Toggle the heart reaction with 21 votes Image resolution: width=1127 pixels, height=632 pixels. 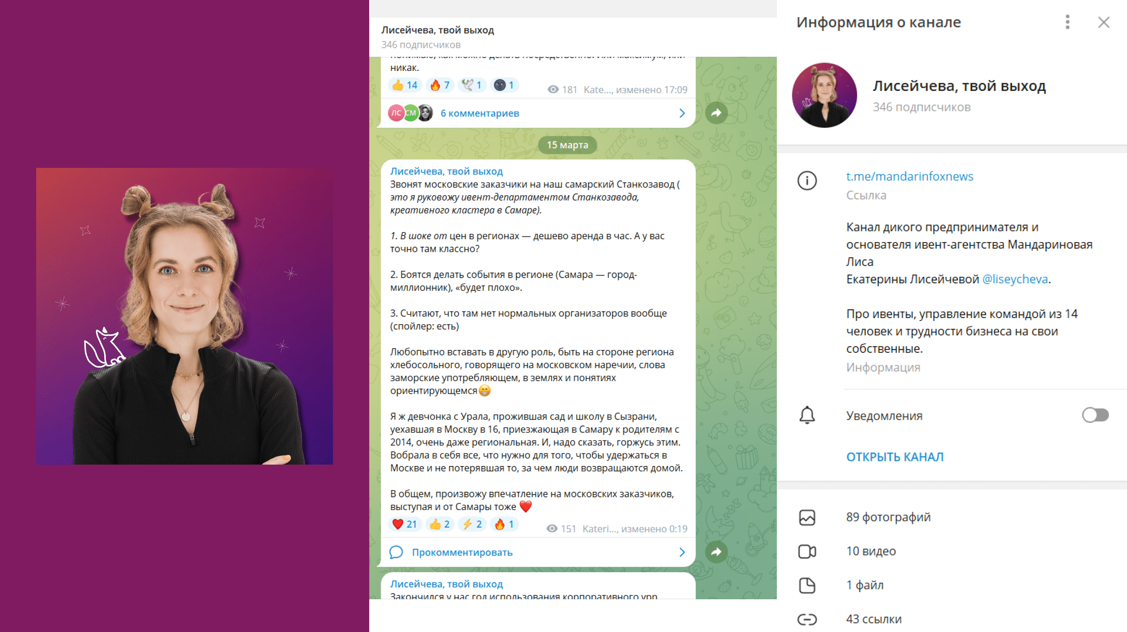click(404, 524)
